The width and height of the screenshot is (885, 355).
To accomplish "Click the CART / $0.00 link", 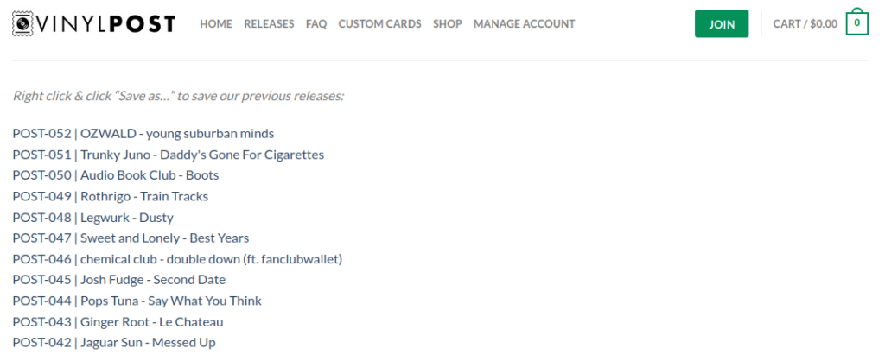I will [805, 23].
